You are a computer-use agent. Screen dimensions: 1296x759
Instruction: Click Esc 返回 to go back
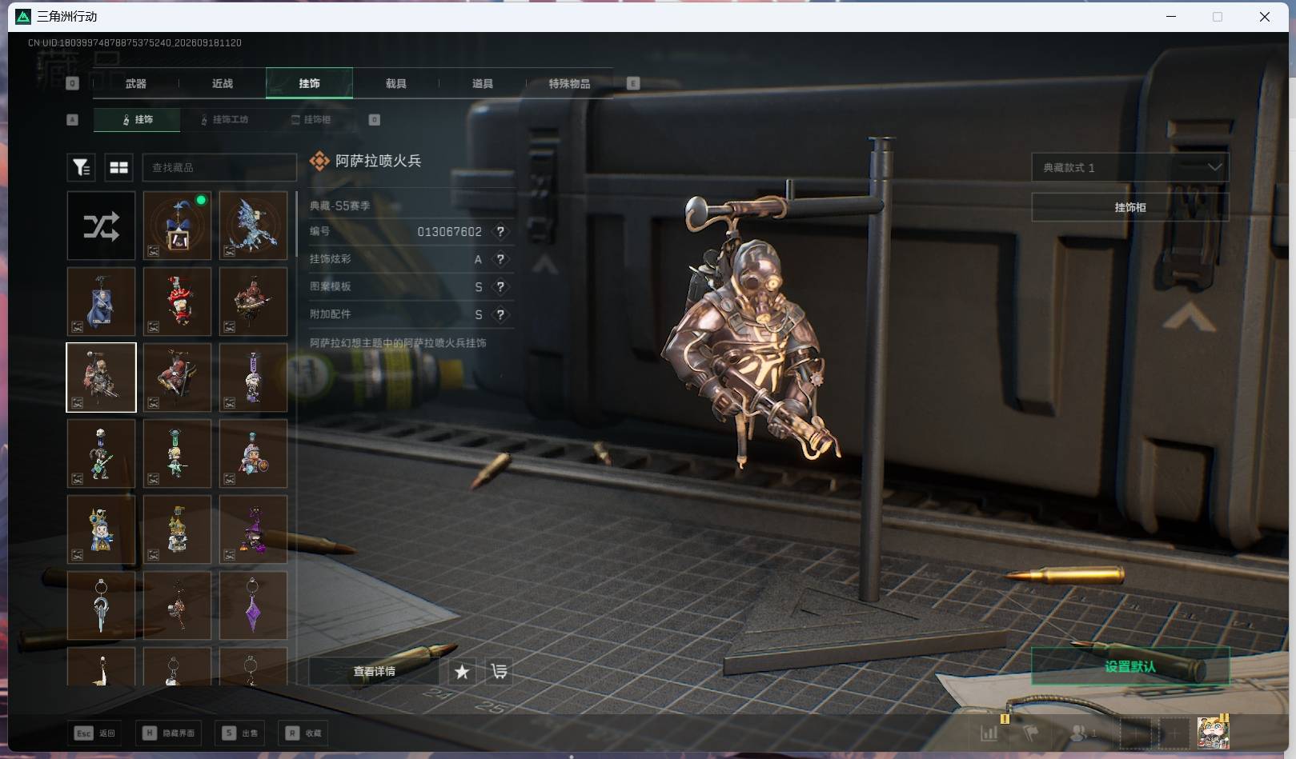(95, 733)
